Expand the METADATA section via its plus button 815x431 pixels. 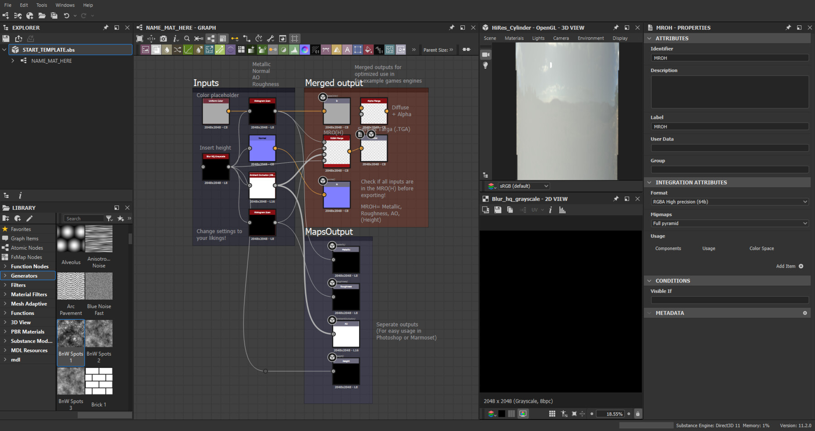click(805, 313)
